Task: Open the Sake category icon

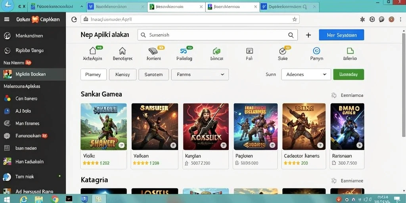Action: [x=282, y=51]
